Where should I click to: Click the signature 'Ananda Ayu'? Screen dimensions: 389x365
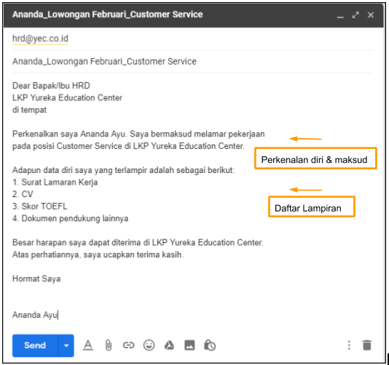[x=35, y=315]
